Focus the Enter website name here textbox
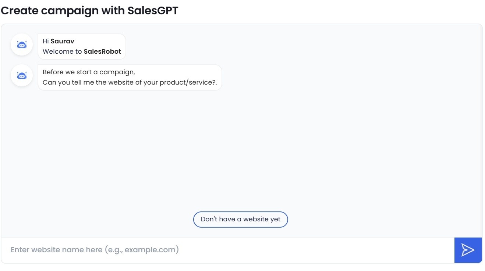 [x=147, y=250]
